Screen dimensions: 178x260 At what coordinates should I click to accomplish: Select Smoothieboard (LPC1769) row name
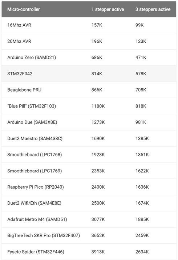coord(35,171)
